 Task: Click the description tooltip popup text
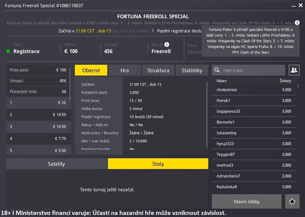(251, 41)
